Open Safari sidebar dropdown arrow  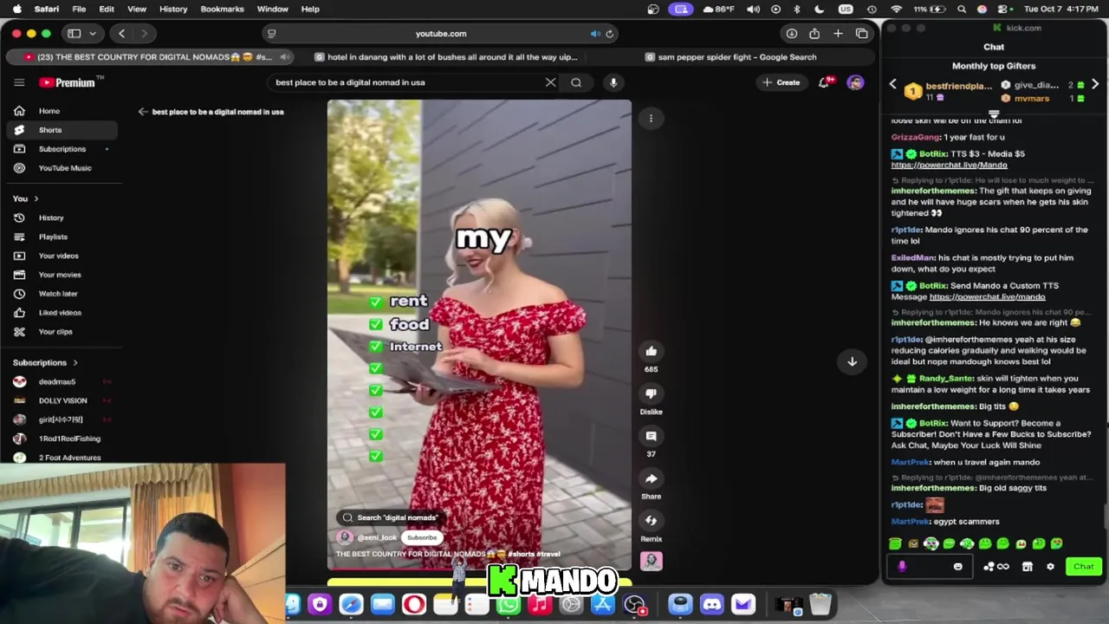[92, 34]
